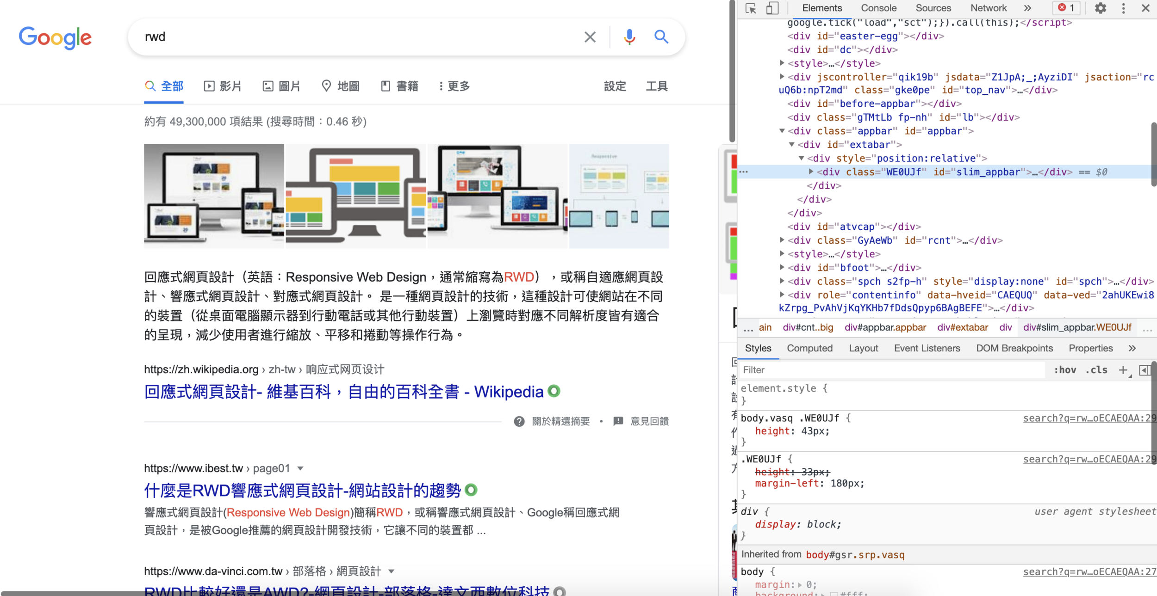Click new style rule plus icon
The height and width of the screenshot is (596, 1157).
(x=1123, y=370)
